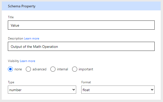The width and height of the screenshot is (163, 102).
Task: Click the Description label text
Action: 15,38
